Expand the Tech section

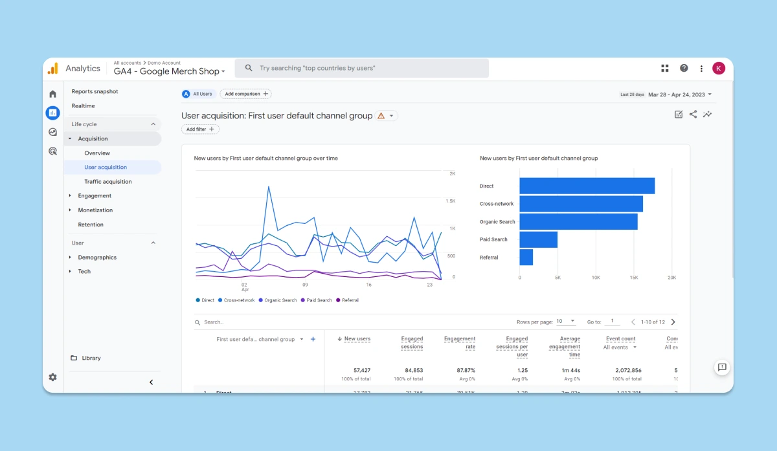[x=70, y=272]
